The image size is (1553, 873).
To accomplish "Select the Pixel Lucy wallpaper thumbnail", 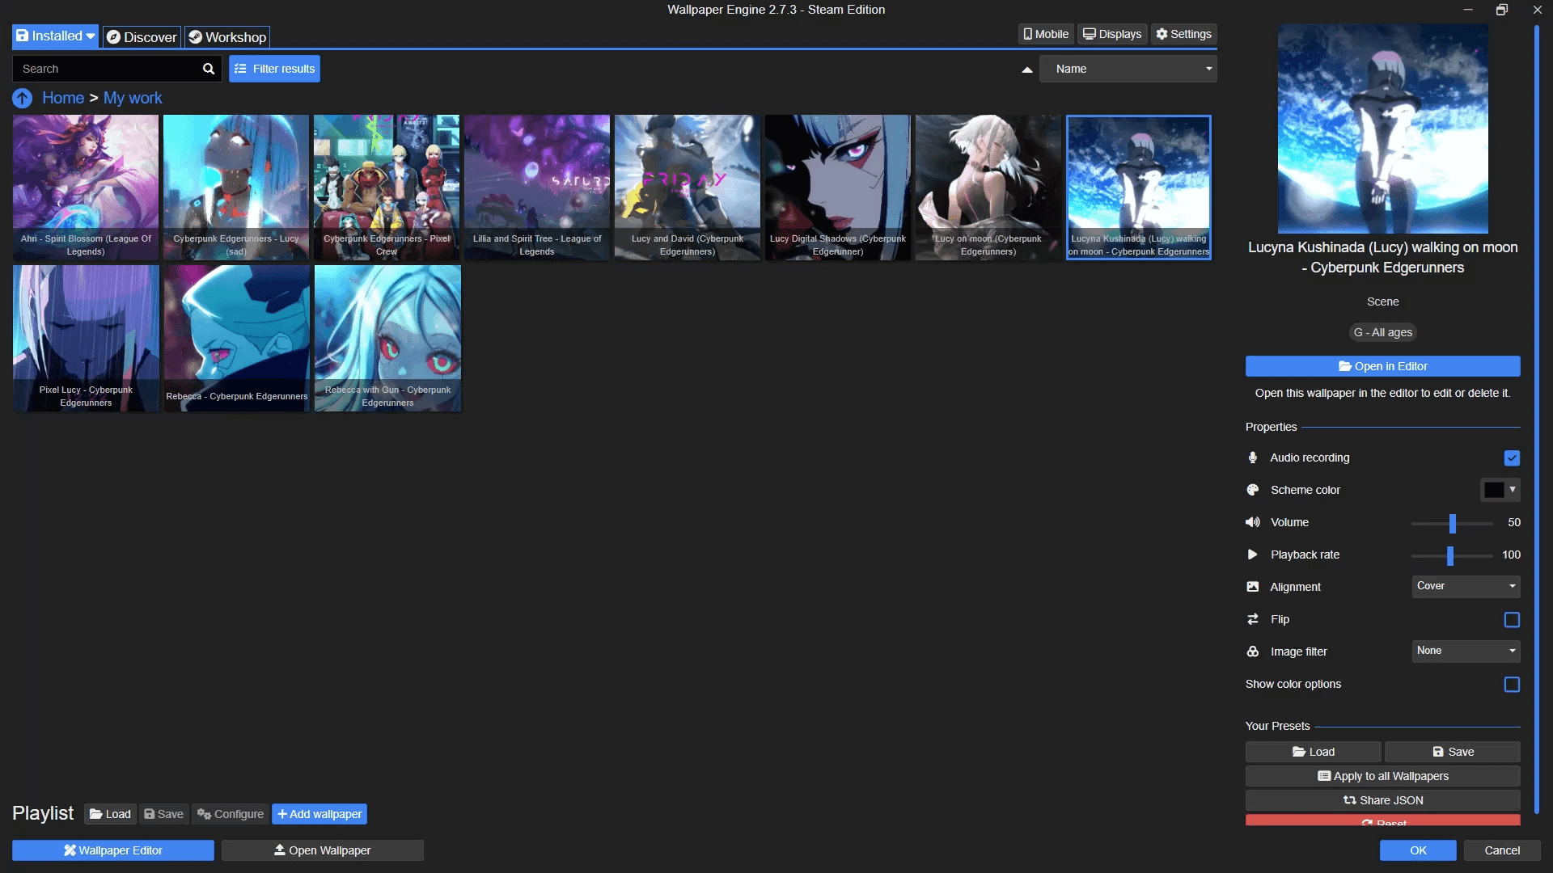I will [x=86, y=338].
